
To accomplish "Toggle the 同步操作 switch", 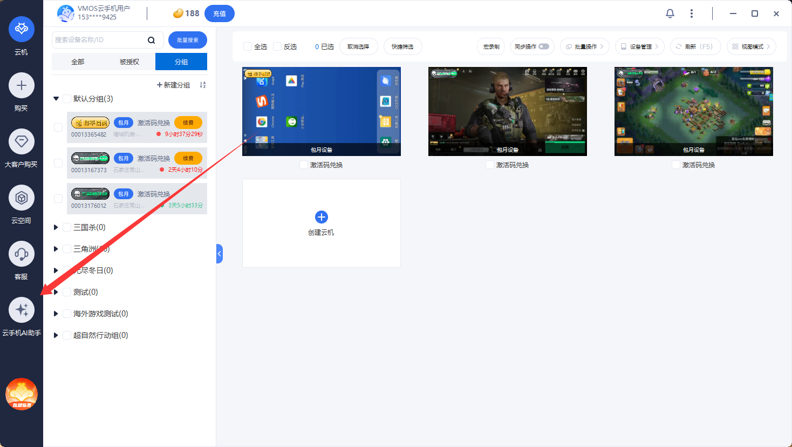I will [x=544, y=46].
